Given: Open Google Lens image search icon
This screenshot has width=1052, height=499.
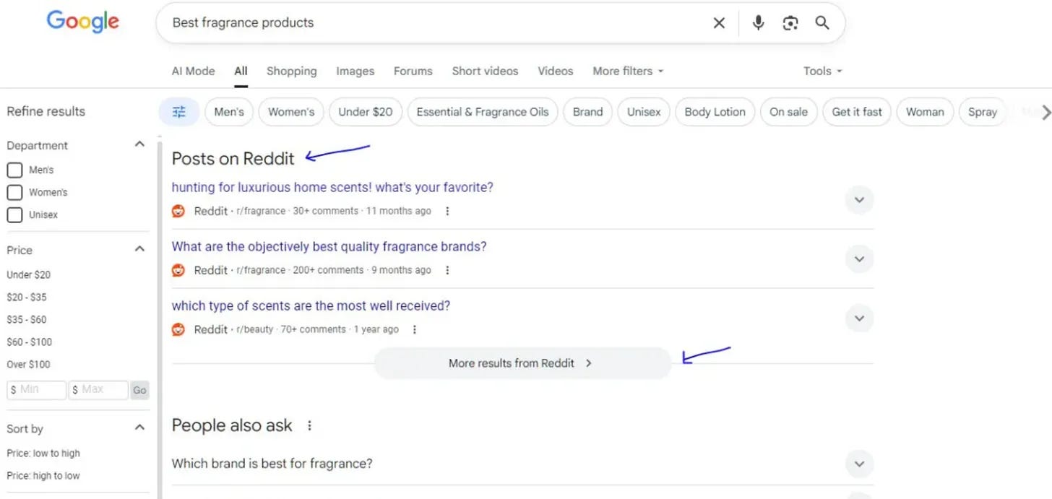Looking at the screenshot, I should pos(790,23).
